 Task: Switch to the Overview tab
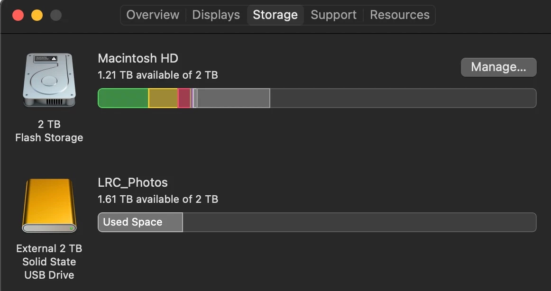click(x=153, y=15)
